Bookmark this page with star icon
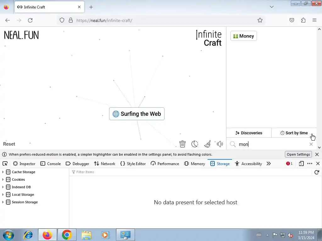 pyautogui.click(x=260, y=20)
